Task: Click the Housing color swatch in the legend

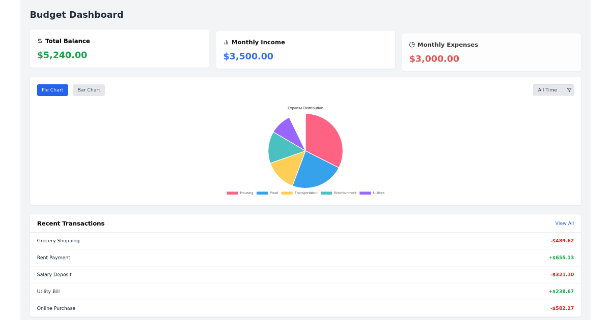Action: (232, 193)
